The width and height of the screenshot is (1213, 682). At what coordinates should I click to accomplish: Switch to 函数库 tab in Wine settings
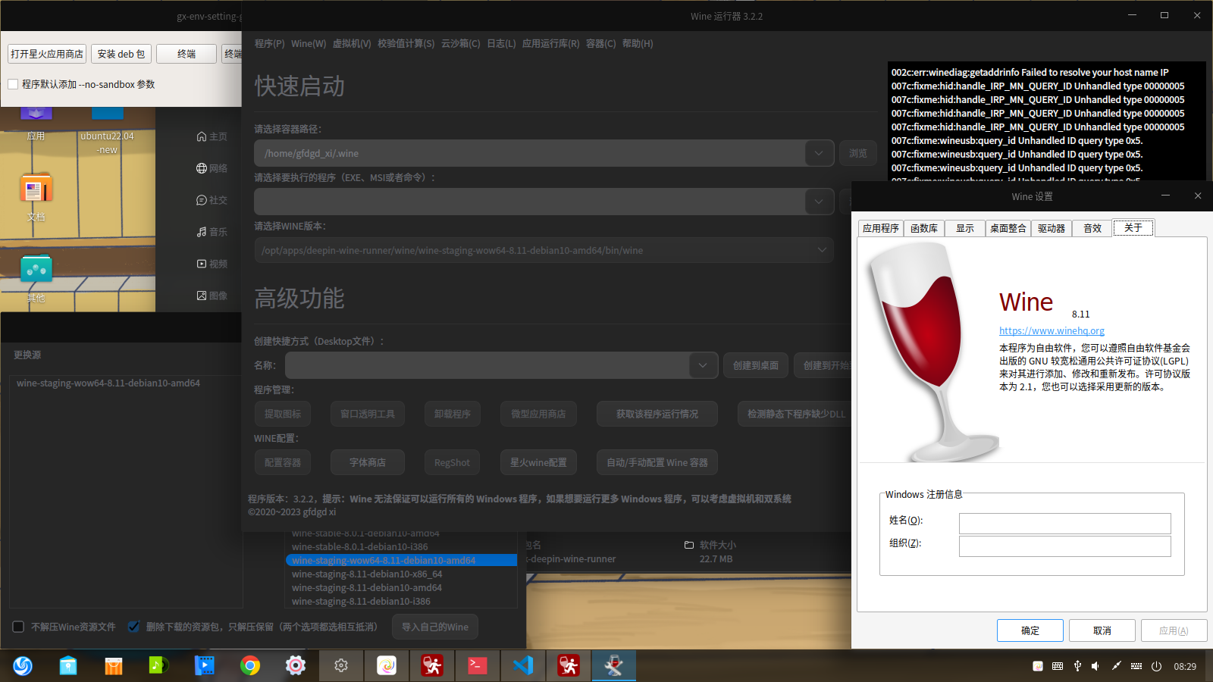924,228
